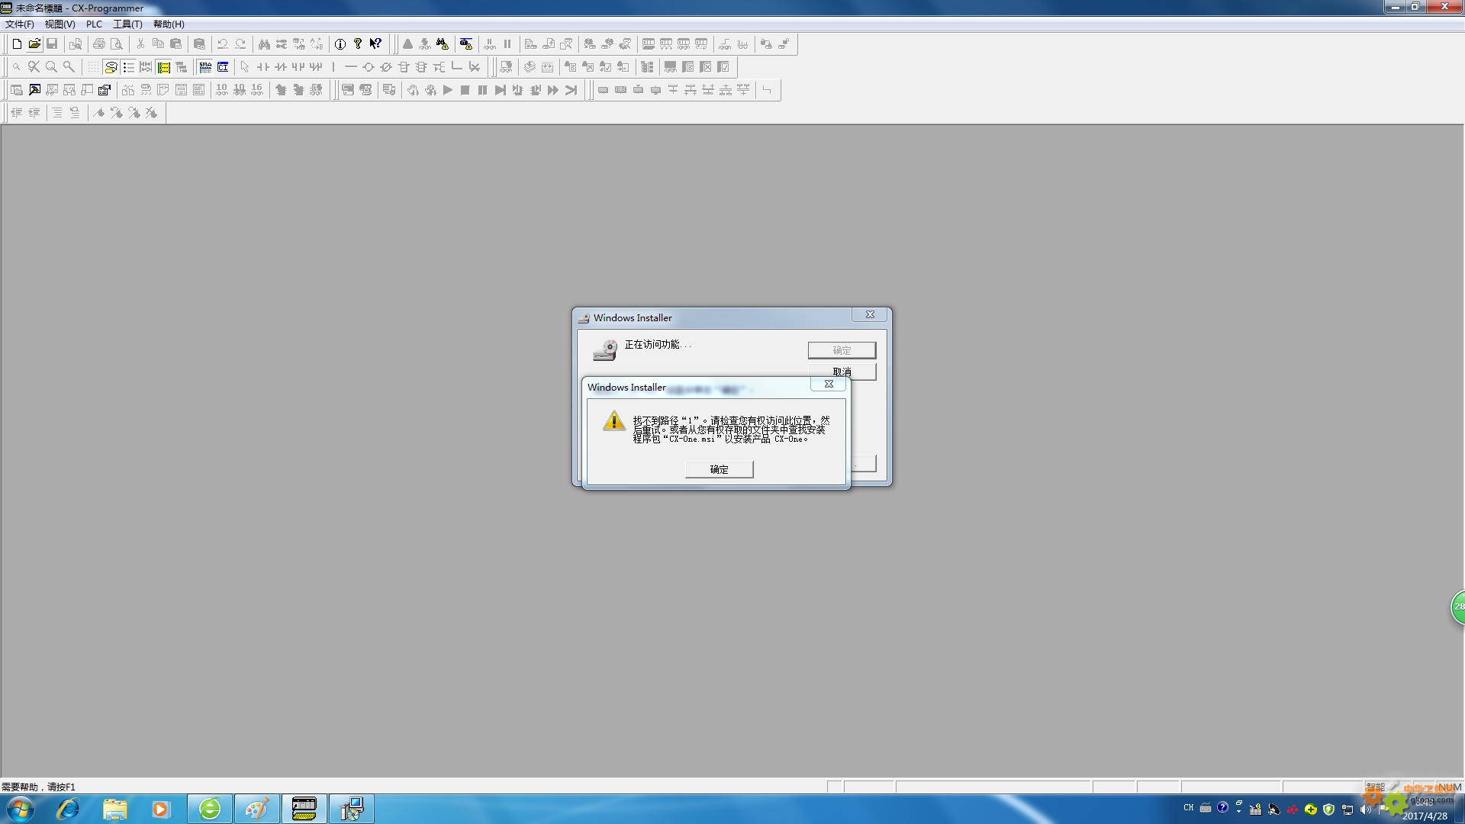Toggle the Grid dots icon

tap(93, 67)
